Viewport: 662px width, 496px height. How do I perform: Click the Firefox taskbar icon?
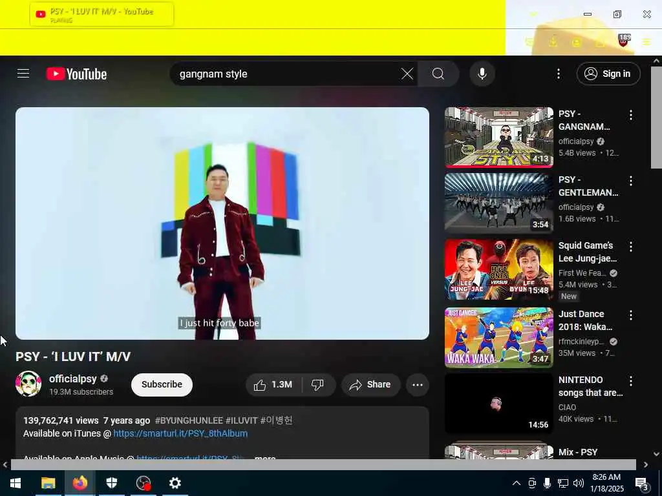(80, 483)
